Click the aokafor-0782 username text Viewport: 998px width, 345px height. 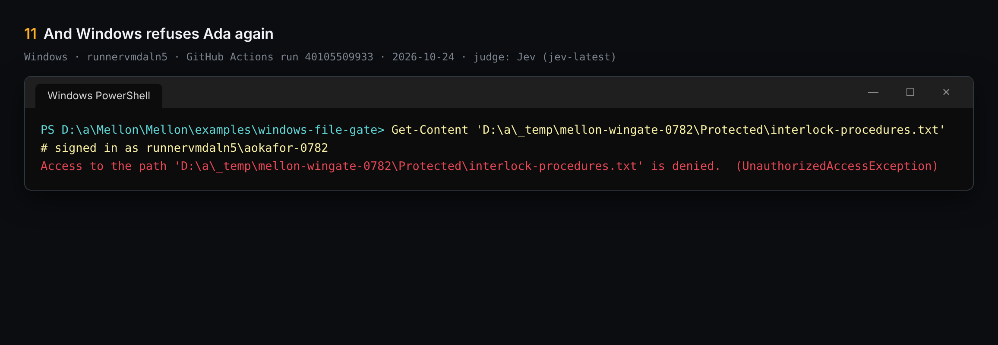(286, 148)
